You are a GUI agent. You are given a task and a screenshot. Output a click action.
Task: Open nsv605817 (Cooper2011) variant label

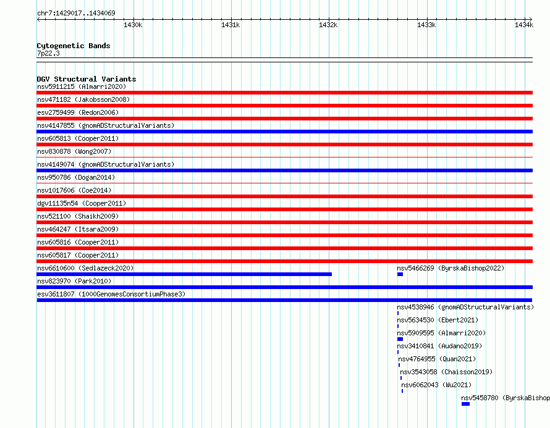78,255
